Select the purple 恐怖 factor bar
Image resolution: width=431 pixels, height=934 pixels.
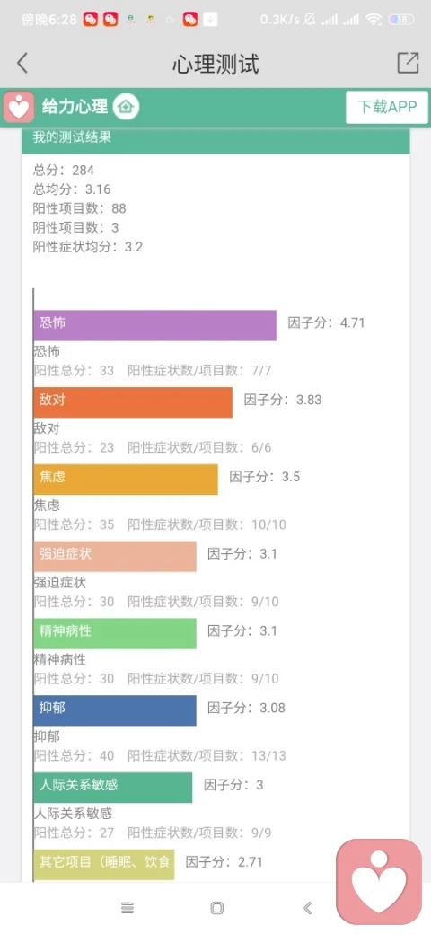[x=154, y=325]
